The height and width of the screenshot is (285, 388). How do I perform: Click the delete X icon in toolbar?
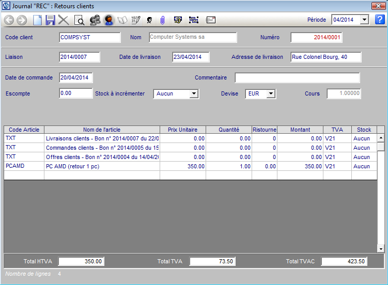[64, 20]
